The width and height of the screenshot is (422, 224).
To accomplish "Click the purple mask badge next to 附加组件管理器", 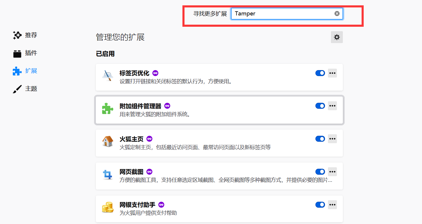I will 167,105.
